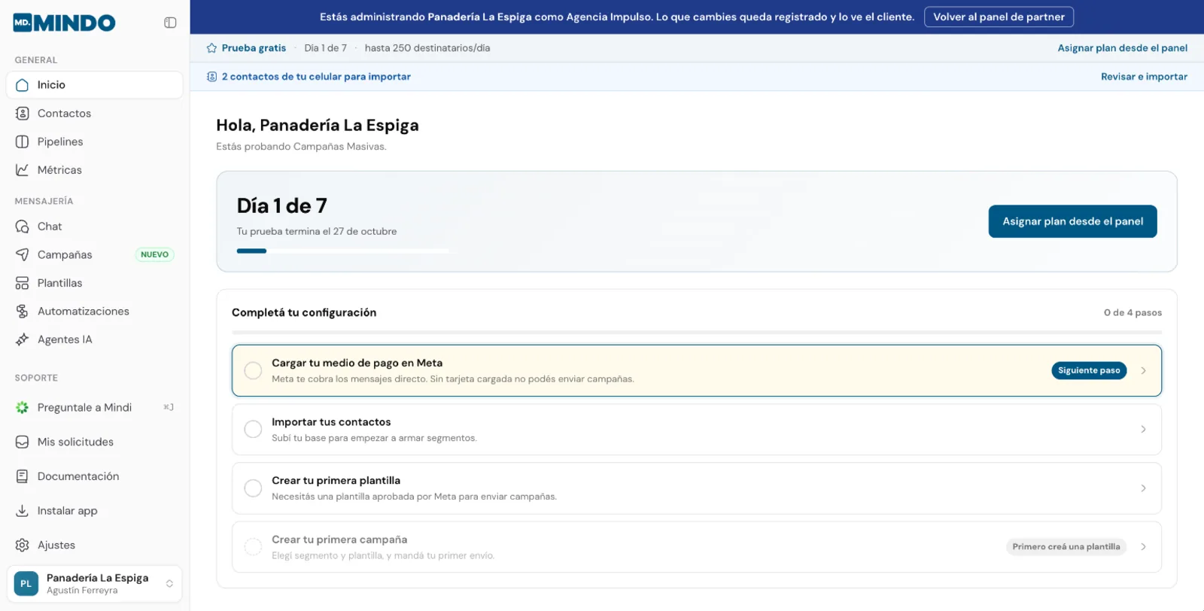This screenshot has width=1204, height=611.
Task: Select Plantillas in the sidebar
Action: 94,283
